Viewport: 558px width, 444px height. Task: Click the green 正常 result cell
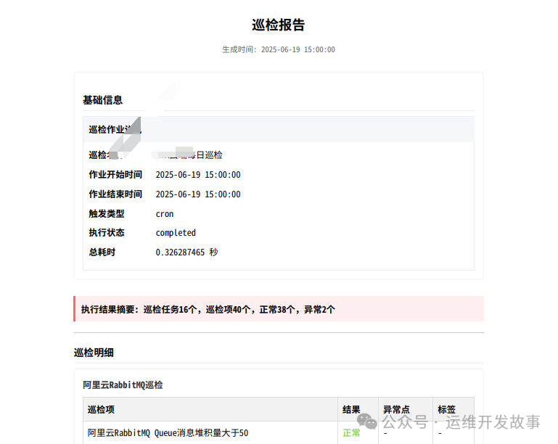click(351, 433)
